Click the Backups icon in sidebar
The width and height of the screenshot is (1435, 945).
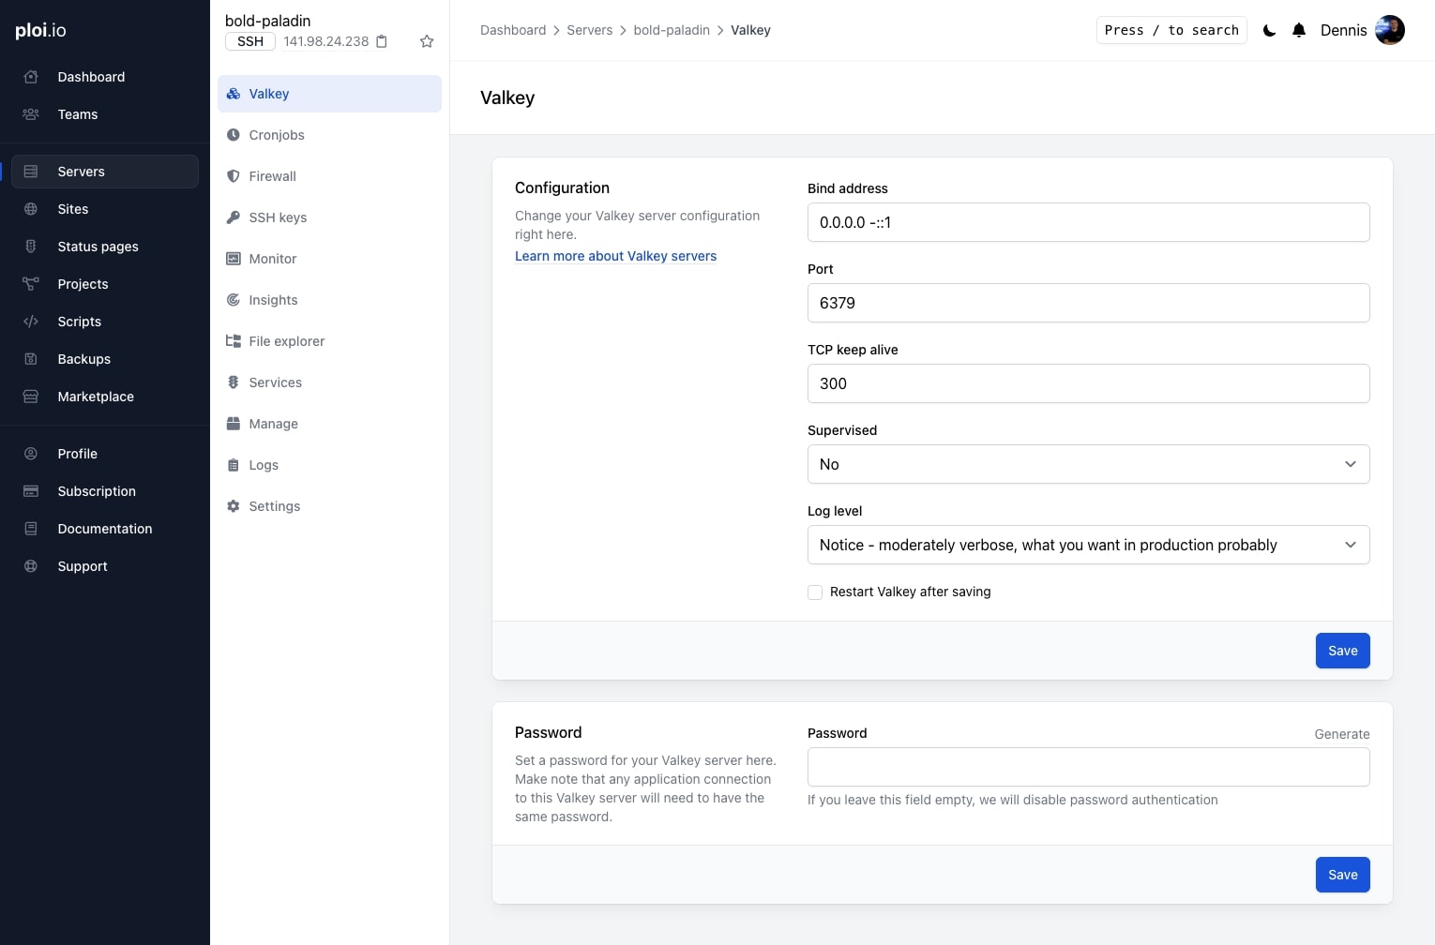pyautogui.click(x=31, y=359)
